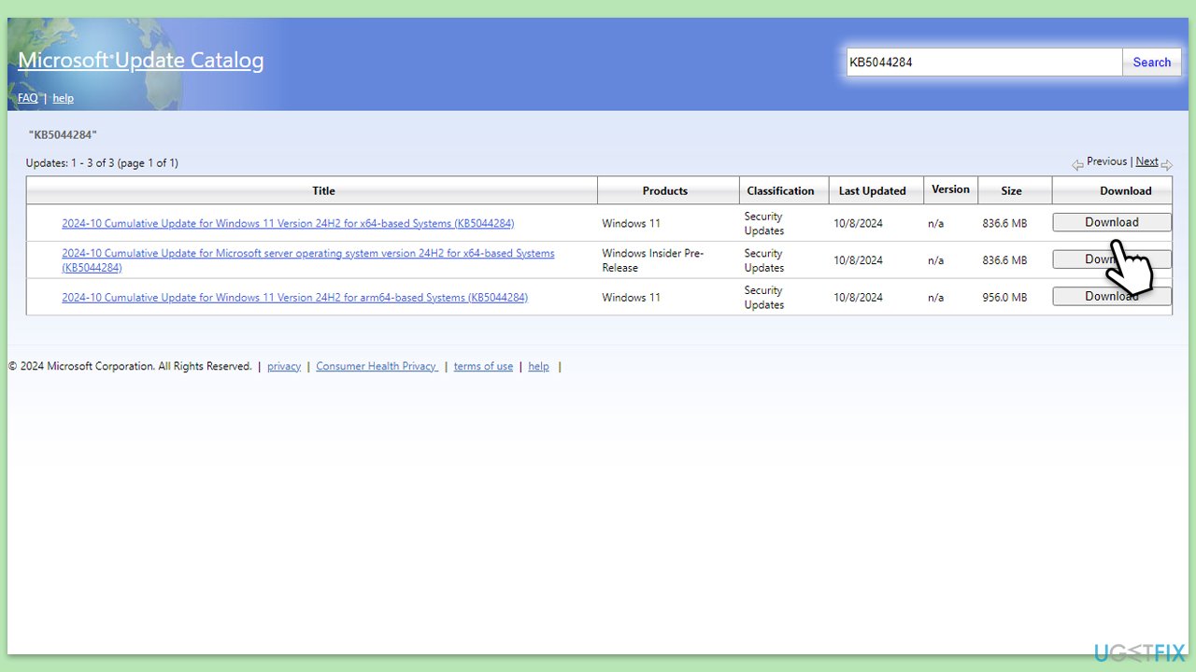Open Windows 11 arm64-based cumulative update link
The width and height of the screenshot is (1196, 672).
pyautogui.click(x=294, y=298)
